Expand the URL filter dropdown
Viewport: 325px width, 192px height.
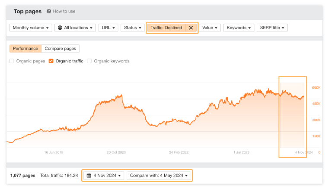tap(108, 28)
